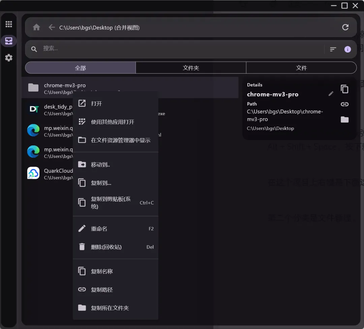Go to home directory icon
Viewport: 364px width, 329px height.
[x=36, y=27]
